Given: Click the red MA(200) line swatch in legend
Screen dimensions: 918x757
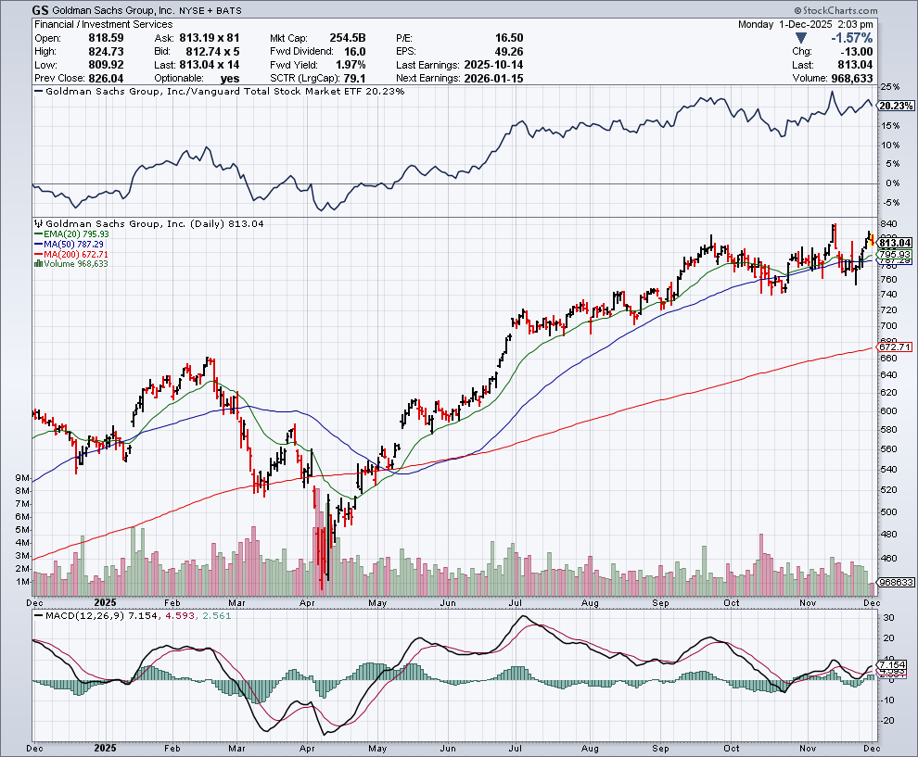Looking at the screenshot, I should point(38,254).
